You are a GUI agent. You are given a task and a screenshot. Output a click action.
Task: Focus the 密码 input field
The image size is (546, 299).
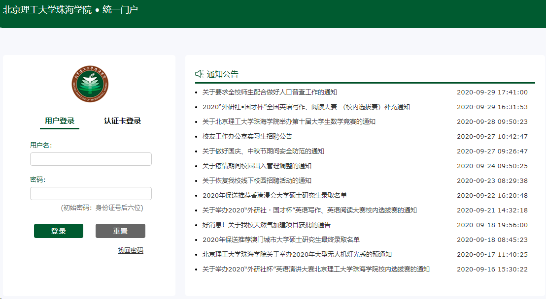[x=91, y=194]
